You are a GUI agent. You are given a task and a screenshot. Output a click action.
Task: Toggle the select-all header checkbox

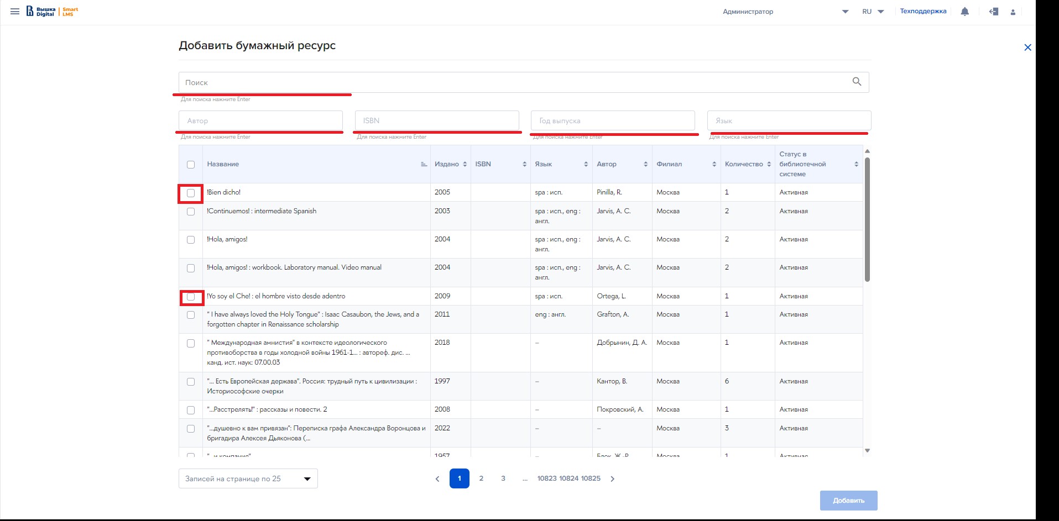click(x=191, y=165)
